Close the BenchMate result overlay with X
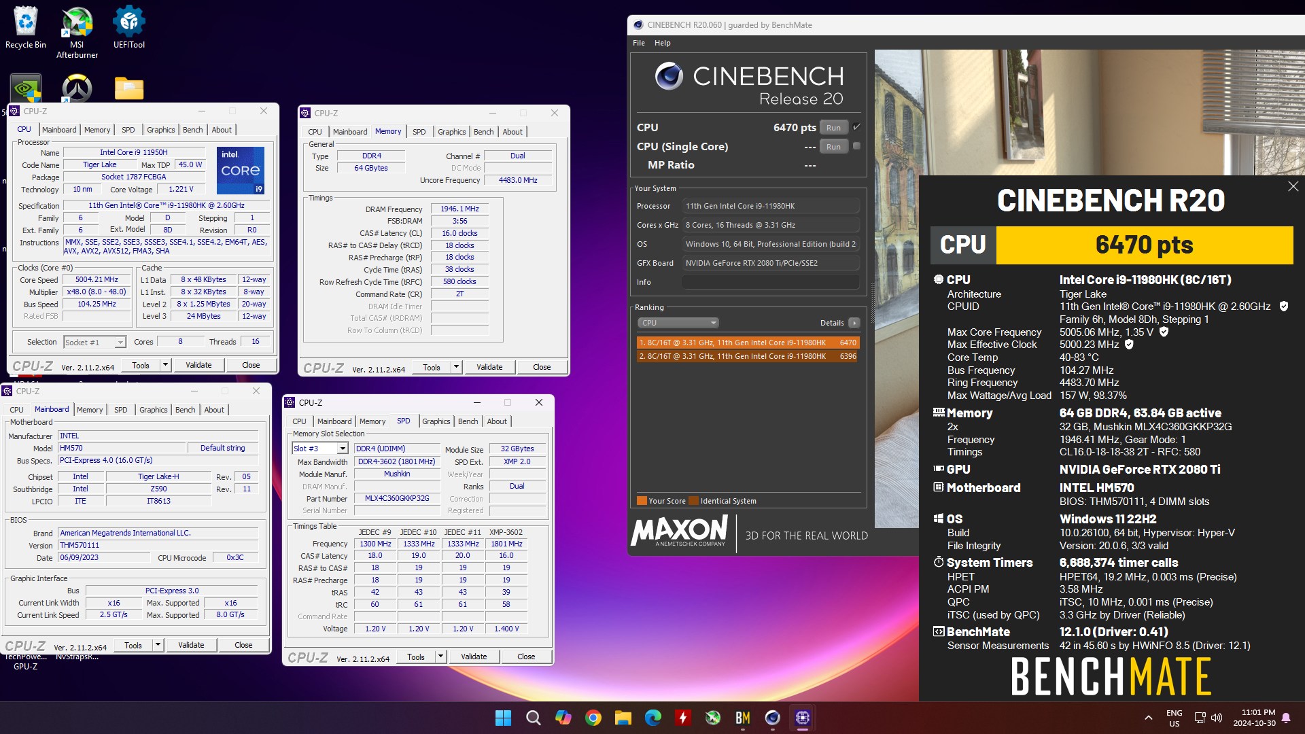The image size is (1305, 734). tap(1293, 186)
